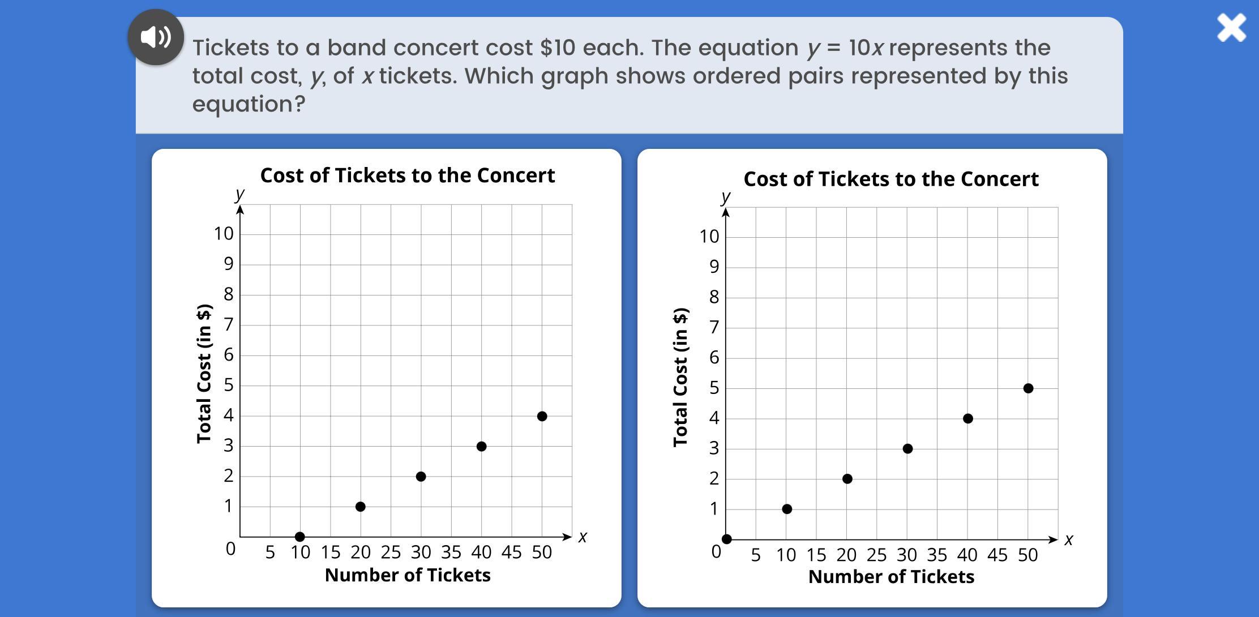The height and width of the screenshot is (617, 1259).
Task: Play the question audio with speaker icon
Action: (x=156, y=37)
